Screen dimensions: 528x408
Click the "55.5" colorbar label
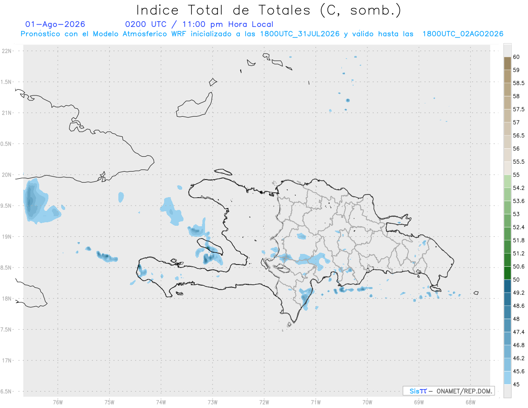[518, 162]
